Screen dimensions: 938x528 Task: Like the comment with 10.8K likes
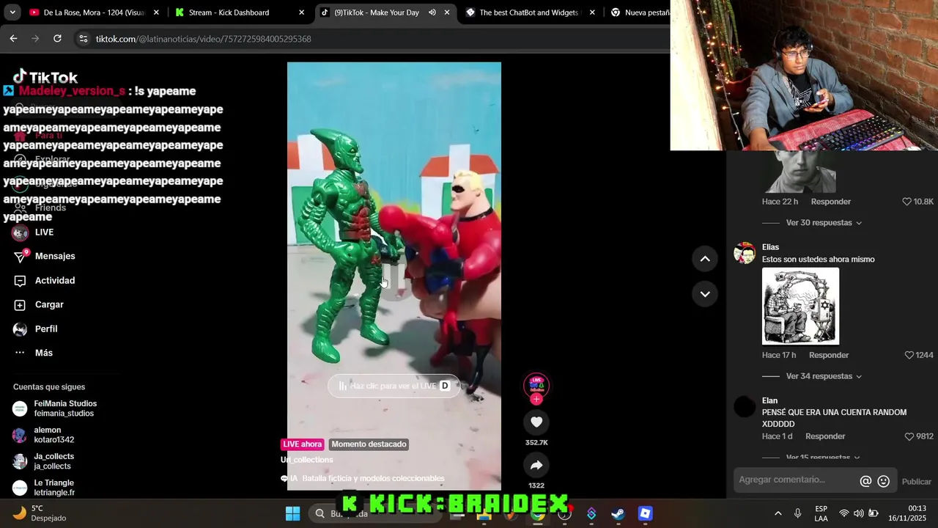click(x=906, y=202)
